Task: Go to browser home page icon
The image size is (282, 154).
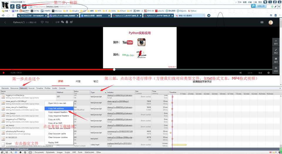Action: tap(24, 6)
